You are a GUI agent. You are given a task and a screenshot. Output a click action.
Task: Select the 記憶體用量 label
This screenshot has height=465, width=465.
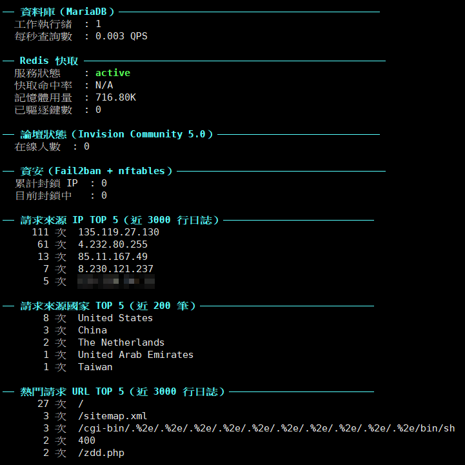pyautogui.click(x=43, y=97)
